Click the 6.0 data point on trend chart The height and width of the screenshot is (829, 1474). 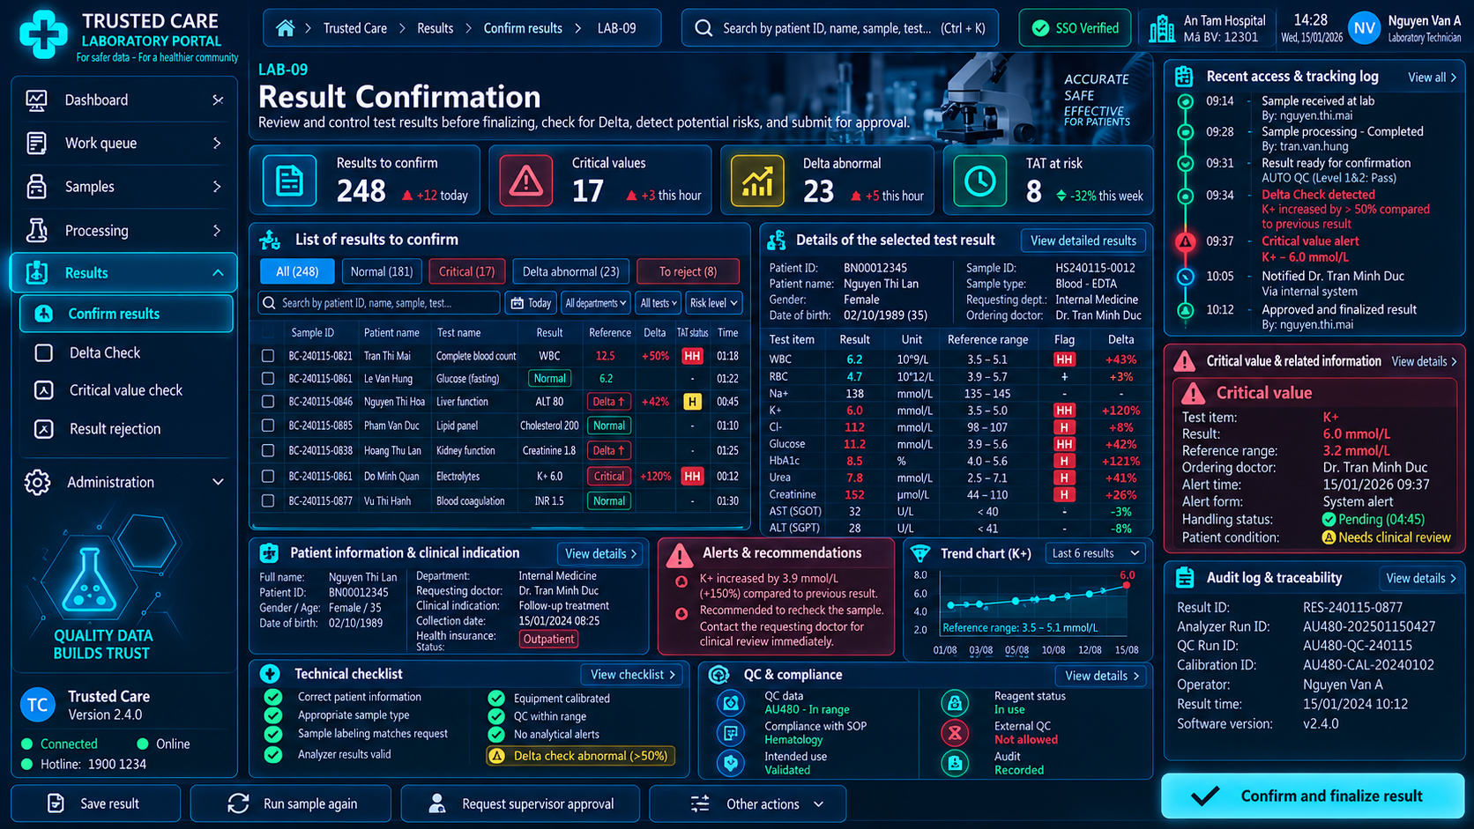click(1127, 585)
